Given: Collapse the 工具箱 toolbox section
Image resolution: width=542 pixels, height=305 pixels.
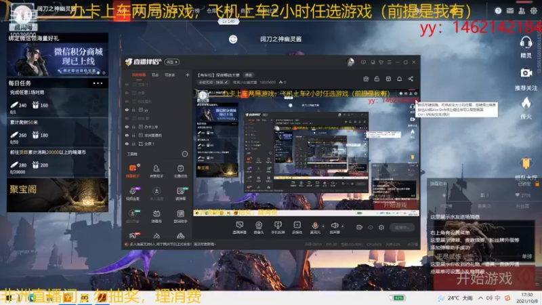Looking at the screenshot, I should [185, 154].
